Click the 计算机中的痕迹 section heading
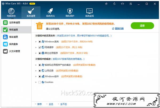The height and width of the screenshot is (108, 160). pyautogui.click(x=43, y=59)
